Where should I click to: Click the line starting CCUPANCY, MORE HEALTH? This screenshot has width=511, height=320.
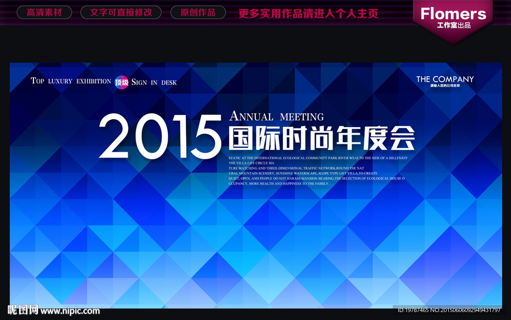pos(278,183)
